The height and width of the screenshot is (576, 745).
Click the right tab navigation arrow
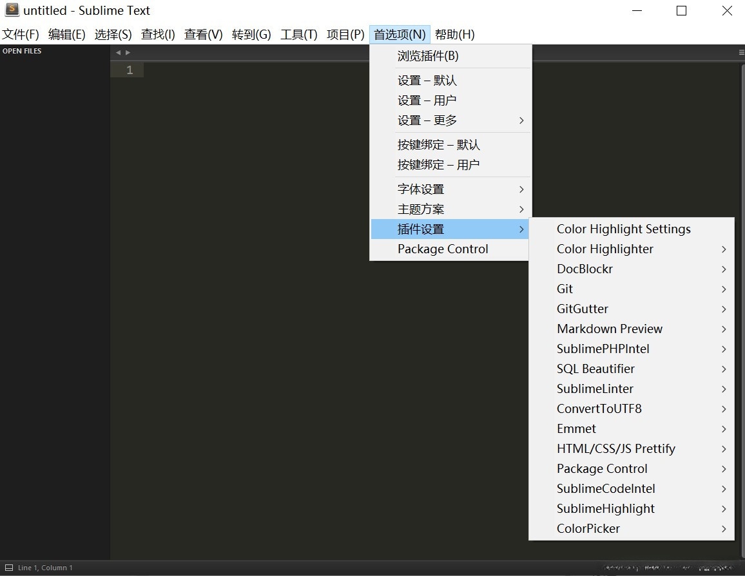pyautogui.click(x=127, y=52)
